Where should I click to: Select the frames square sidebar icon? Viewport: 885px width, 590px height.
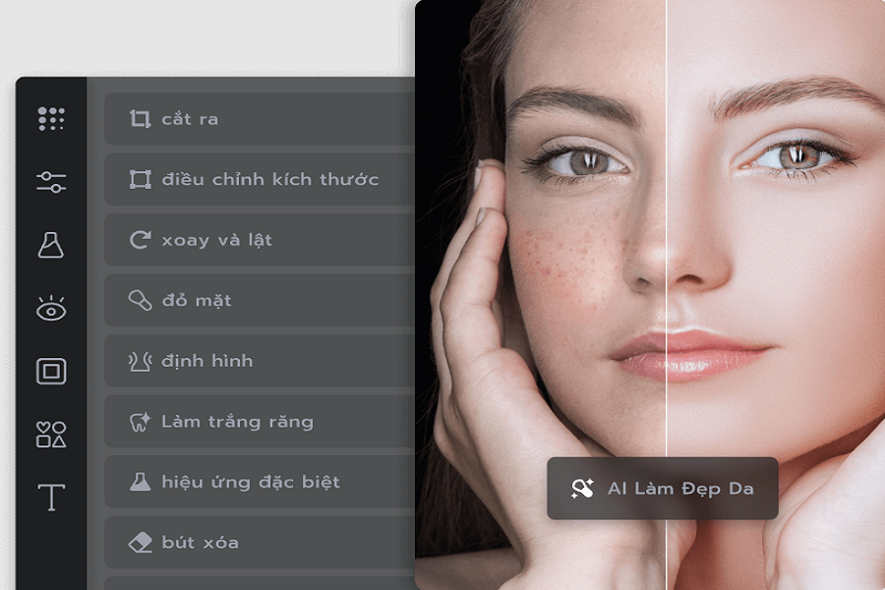(51, 371)
